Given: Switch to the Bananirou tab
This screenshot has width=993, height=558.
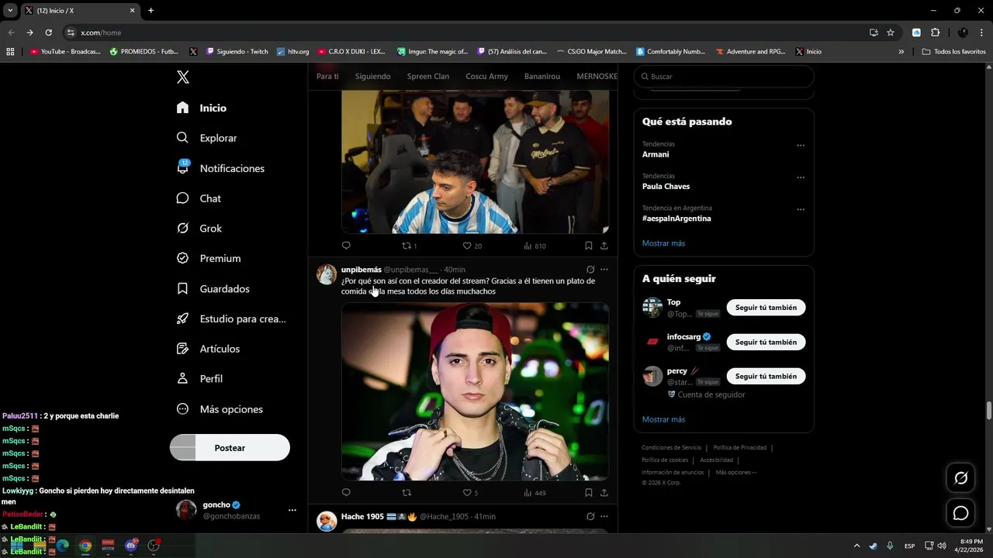Looking at the screenshot, I should pyautogui.click(x=542, y=77).
